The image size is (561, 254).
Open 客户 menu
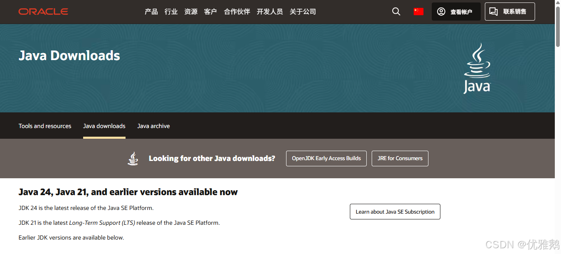[x=210, y=12]
